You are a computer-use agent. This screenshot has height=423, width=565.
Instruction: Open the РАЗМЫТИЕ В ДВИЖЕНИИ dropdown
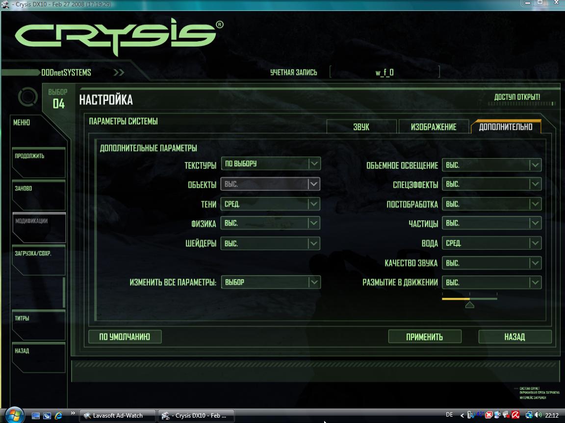click(491, 282)
